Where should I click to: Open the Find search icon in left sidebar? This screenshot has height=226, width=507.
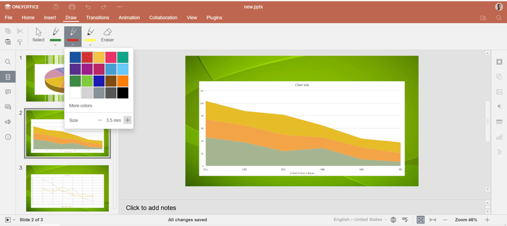(8, 62)
